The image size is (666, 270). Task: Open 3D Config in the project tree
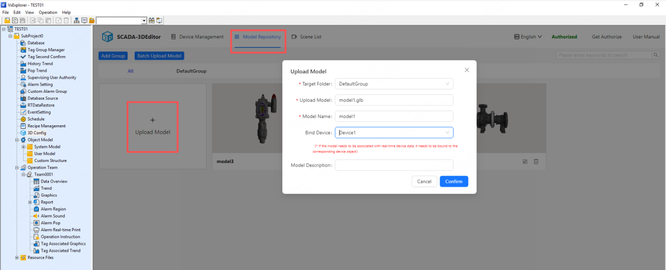pos(36,133)
